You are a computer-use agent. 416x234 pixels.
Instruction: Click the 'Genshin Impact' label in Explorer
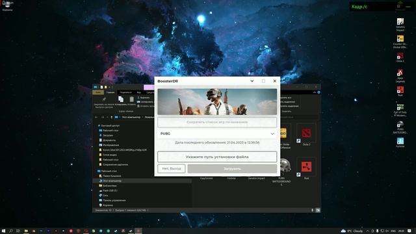point(256,178)
